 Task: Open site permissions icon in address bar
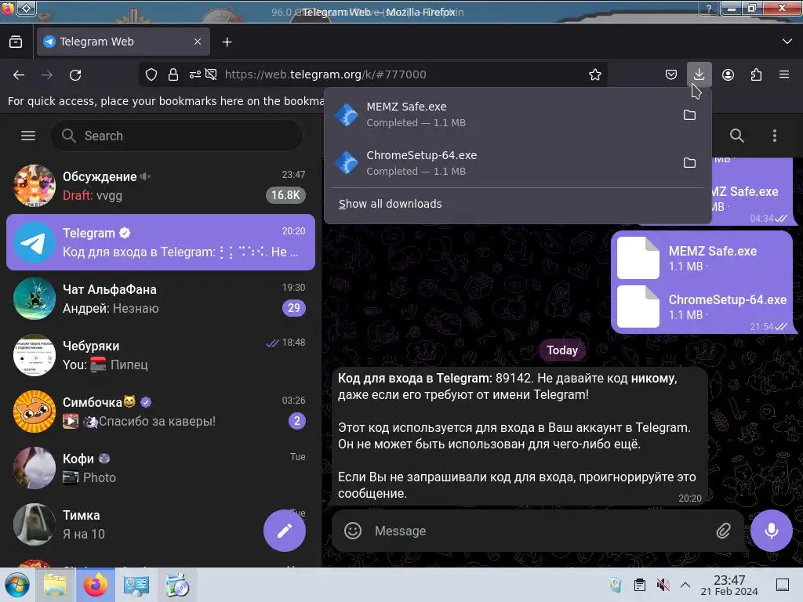pyautogui.click(x=194, y=74)
